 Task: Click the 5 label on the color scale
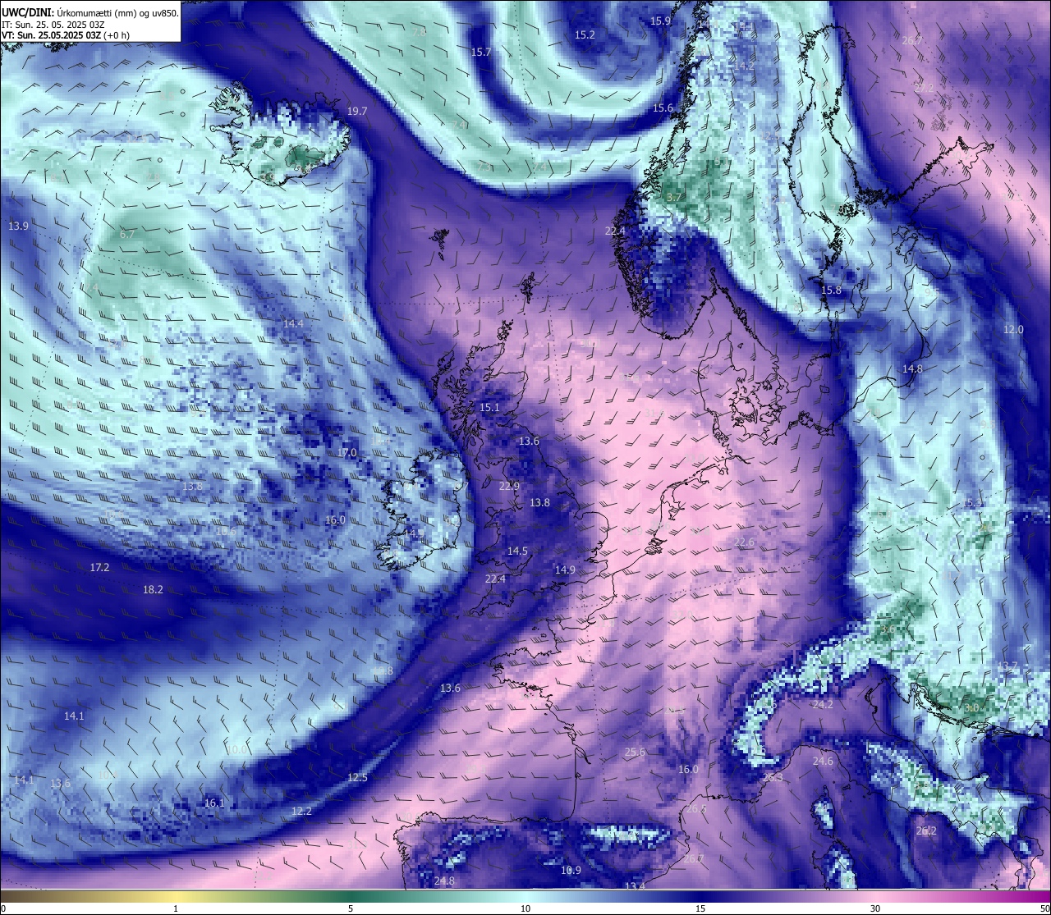click(351, 908)
